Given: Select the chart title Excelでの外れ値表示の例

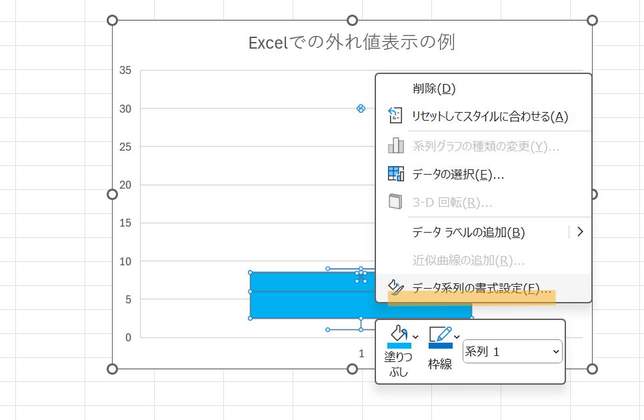Looking at the screenshot, I should click(351, 42).
